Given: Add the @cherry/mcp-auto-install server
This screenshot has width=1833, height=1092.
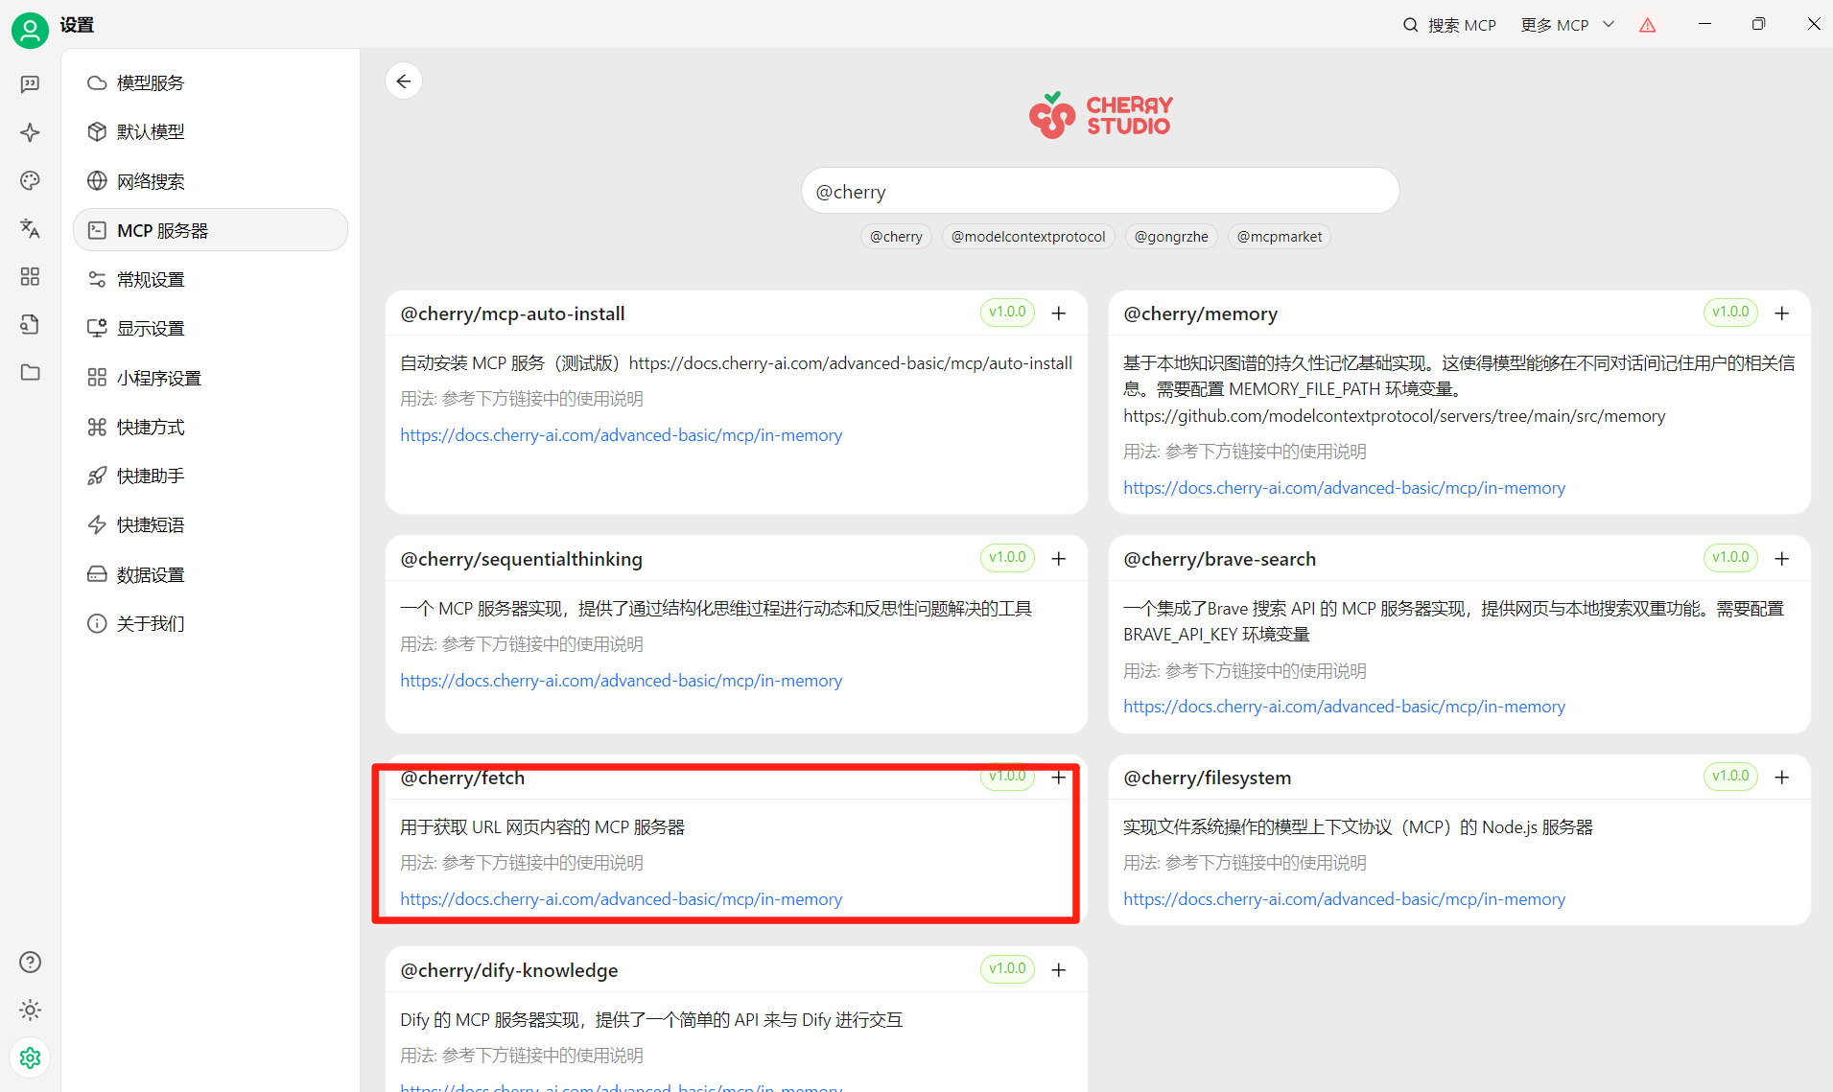Looking at the screenshot, I should [x=1059, y=314].
